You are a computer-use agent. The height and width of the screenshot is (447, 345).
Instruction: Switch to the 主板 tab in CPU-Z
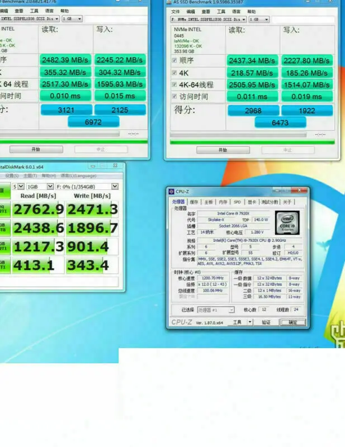pos(209,202)
